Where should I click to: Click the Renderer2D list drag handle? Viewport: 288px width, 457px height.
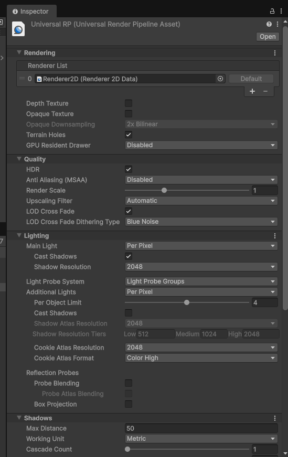(x=22, y=79)
